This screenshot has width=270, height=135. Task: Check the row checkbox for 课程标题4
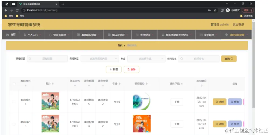point(14,124)
